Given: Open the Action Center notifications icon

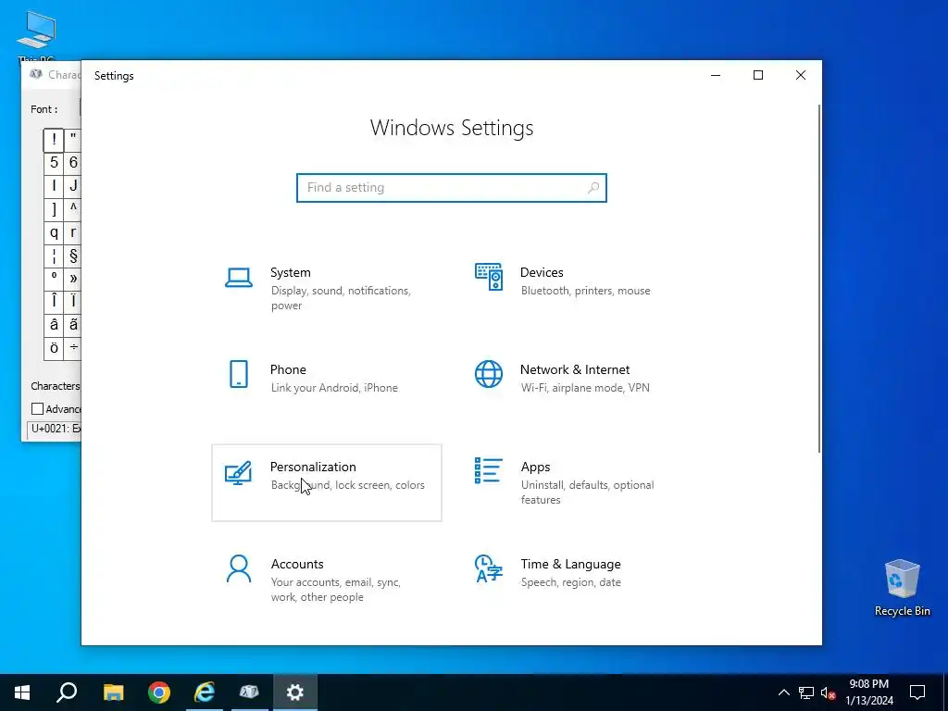Looking at the screenshot, I should (x=917, y=692).
